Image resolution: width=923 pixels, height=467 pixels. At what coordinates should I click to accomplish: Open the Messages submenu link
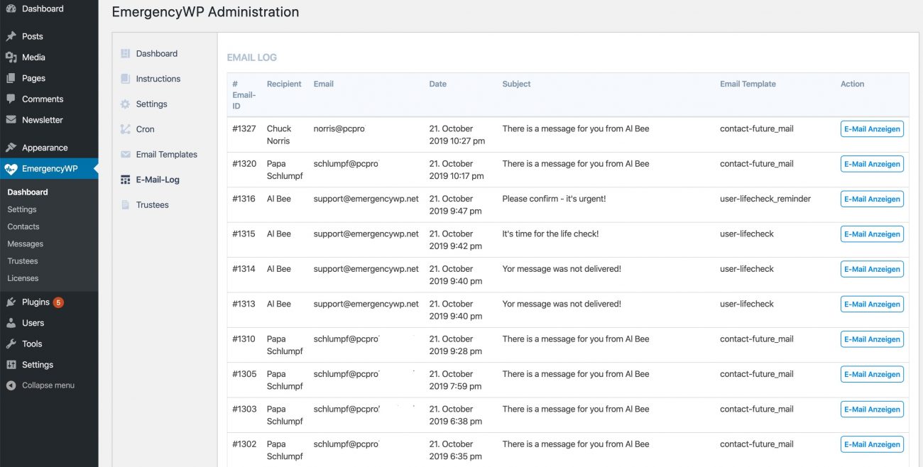pyautogui.click(x=26, y=244)
